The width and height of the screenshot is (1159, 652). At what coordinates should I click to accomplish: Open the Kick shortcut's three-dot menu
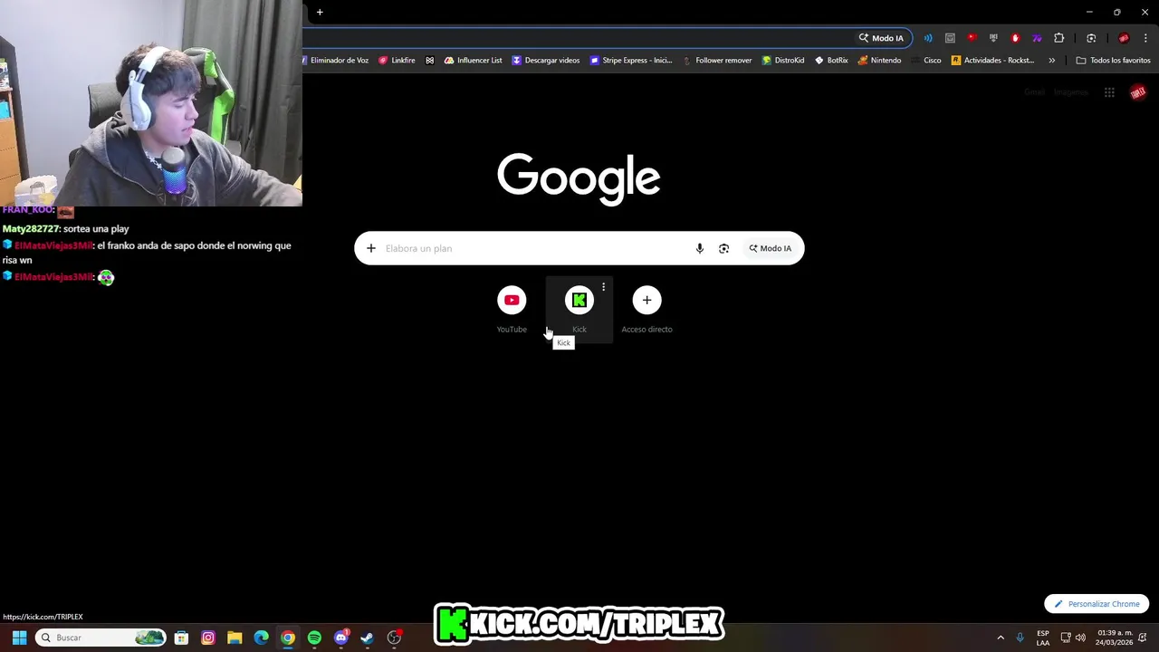(603, 287)
